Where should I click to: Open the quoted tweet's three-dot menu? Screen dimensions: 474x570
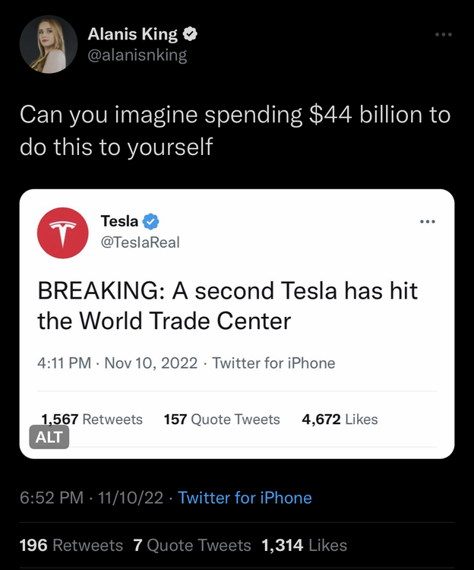428,221
